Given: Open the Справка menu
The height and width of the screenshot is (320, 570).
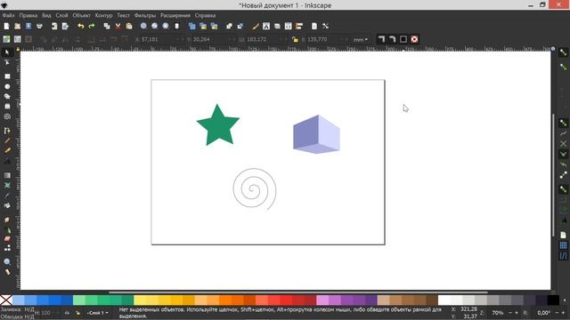Looking at the screenshot, I should [x=205, y=16].
